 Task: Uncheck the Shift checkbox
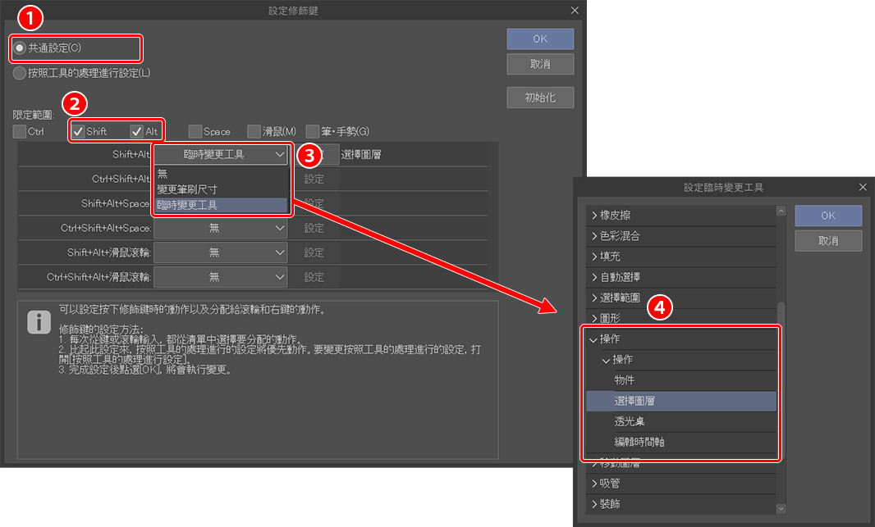coord(79,131)
